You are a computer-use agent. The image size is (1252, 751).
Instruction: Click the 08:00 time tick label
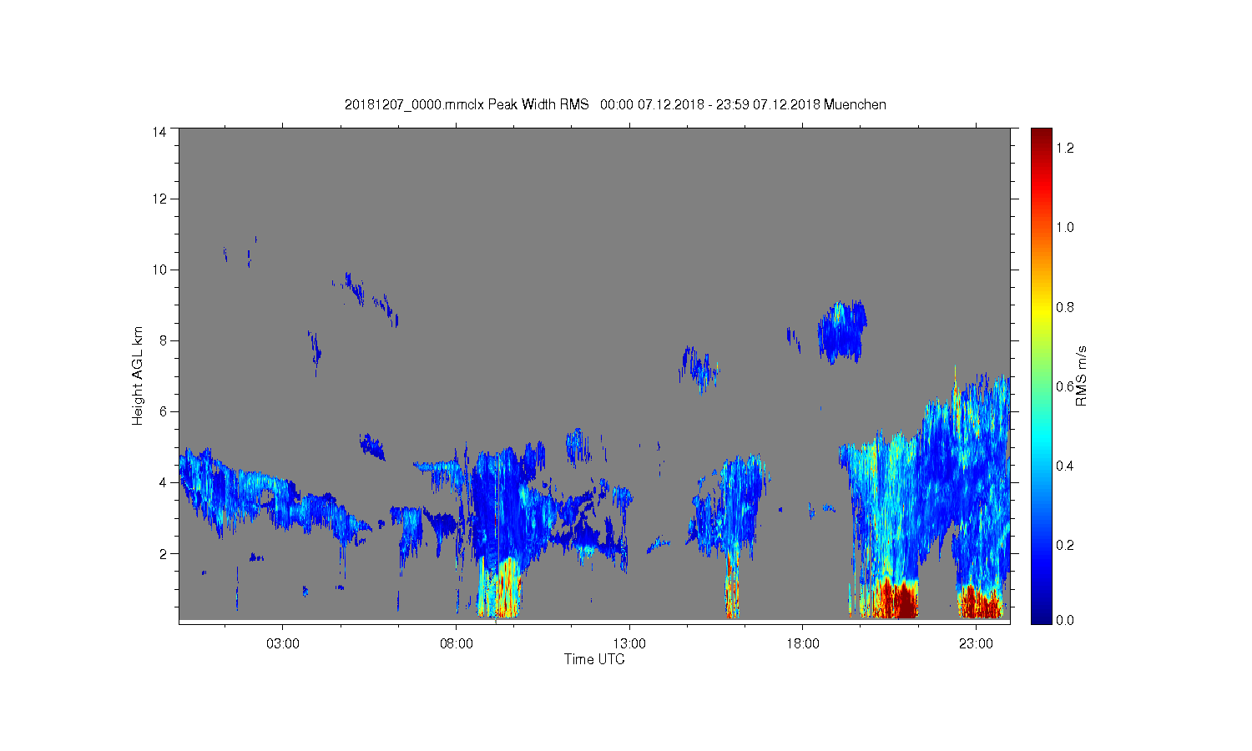tap(457, 644)
